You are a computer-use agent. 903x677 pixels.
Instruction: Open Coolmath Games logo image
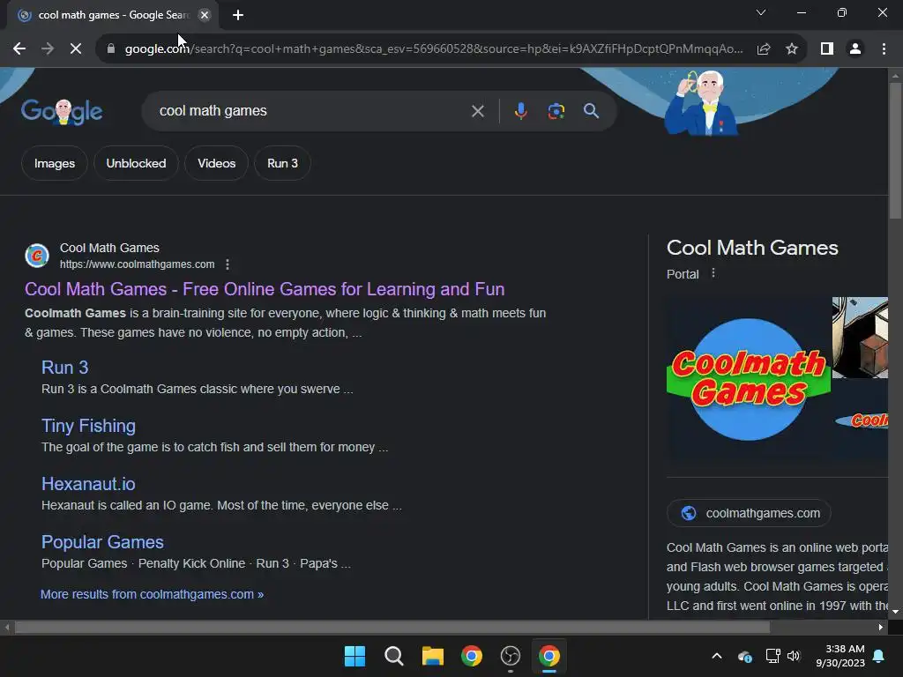(x=748, y=379)
